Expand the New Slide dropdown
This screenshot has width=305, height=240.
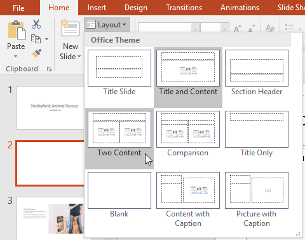pyautogui.click(x=79, y=57)
